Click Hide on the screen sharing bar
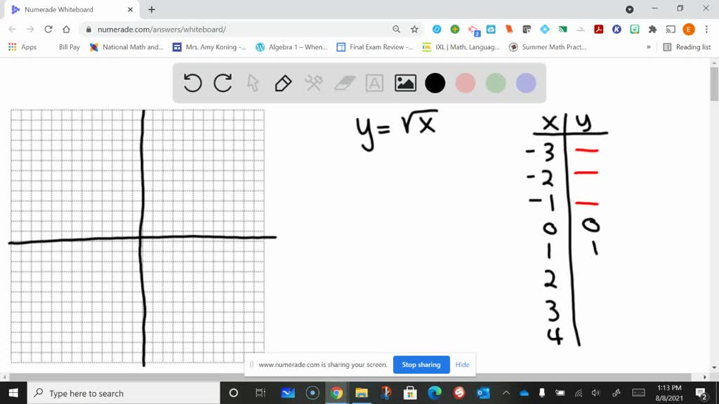Viewport: 719px width, 404px height. 462,365
